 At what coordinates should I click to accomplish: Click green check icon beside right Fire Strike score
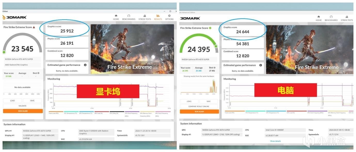(x=210, y=28)
